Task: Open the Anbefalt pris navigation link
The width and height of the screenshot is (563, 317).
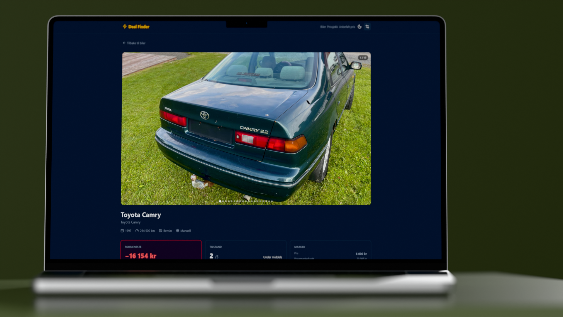Action: click(x=347, y=27)
